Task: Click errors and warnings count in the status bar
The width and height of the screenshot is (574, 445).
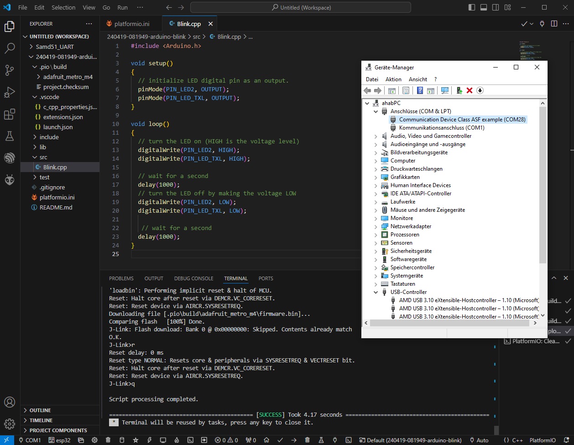Action: pyautogui.click(x=226, y=440)
